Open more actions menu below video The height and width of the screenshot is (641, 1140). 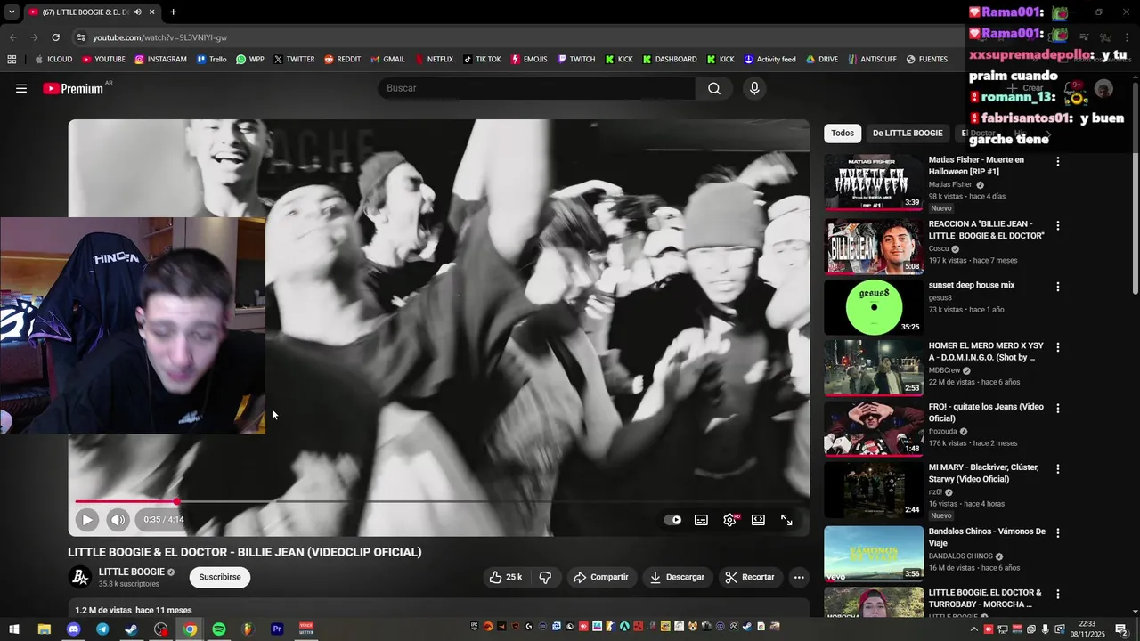799,577
